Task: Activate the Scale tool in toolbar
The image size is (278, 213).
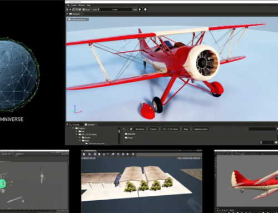Action: point(77,9)
